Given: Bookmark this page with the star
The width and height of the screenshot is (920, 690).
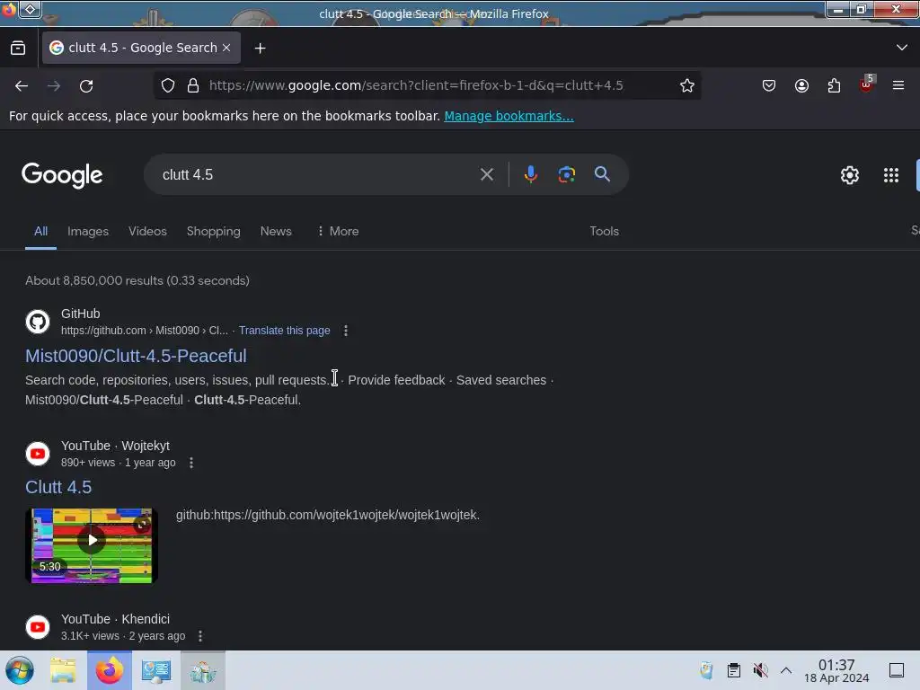Looking at the screenshot, I should [x=687, y=85].
